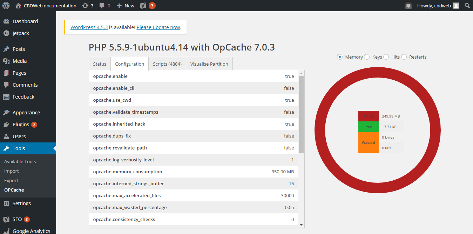Click the Feedback icon in sidebar

[6, 97]
